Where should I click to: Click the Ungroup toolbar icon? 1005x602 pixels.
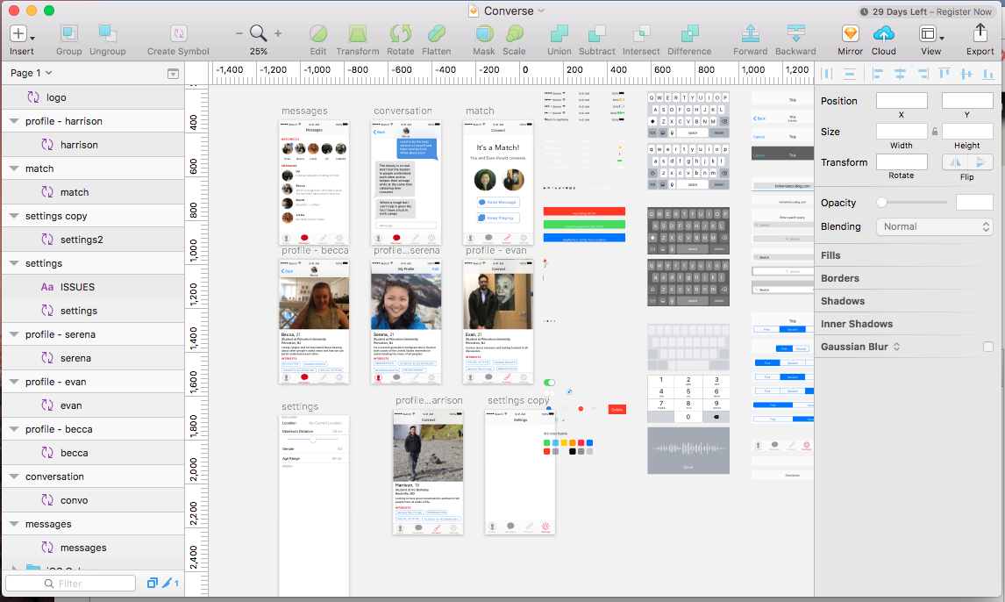point(107,33)
